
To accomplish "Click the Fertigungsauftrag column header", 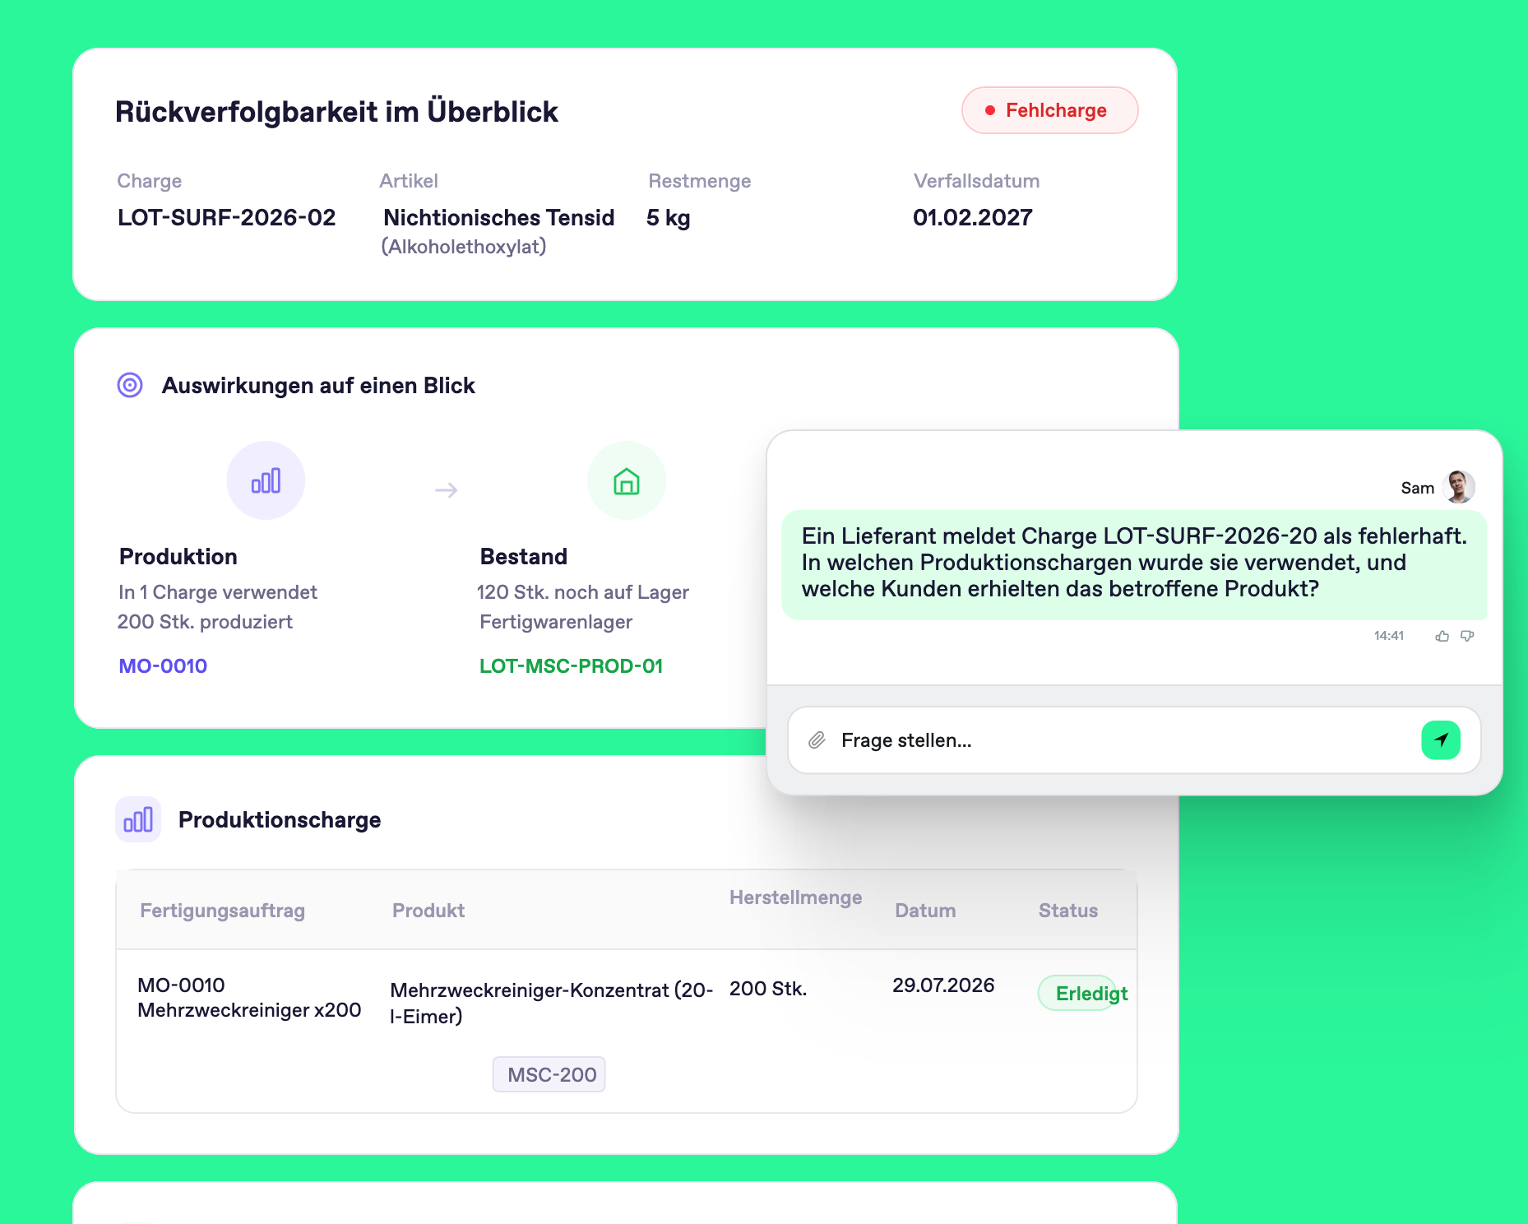I will pyautogui.click(x=222, y=911).
